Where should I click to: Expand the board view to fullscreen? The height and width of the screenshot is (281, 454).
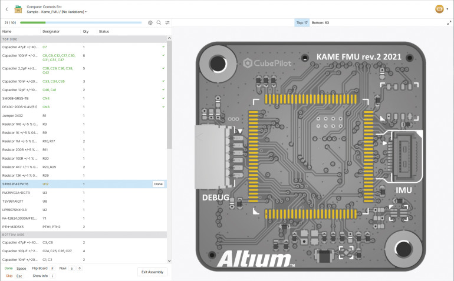[x=449, y=22]
